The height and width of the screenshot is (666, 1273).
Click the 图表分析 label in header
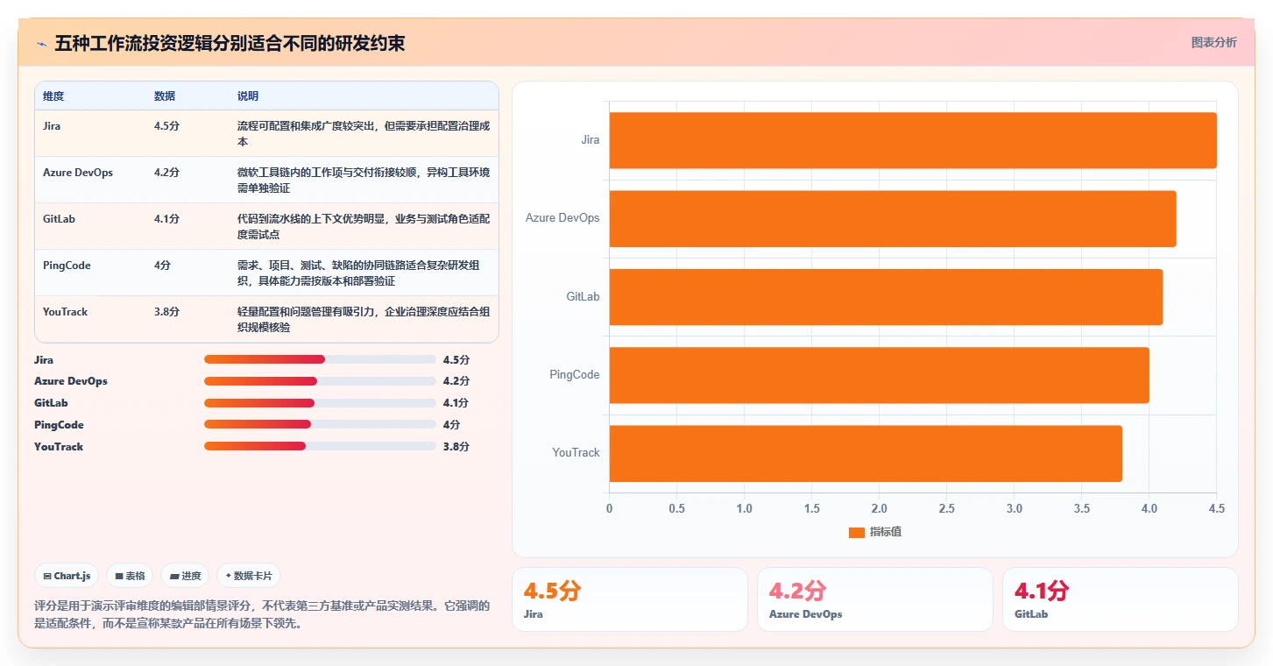coord(1213,42)
